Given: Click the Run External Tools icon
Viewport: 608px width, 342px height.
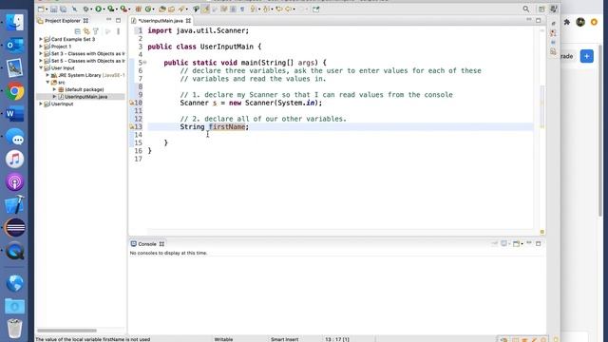Looking at the screenshot, I should (123, 9).
